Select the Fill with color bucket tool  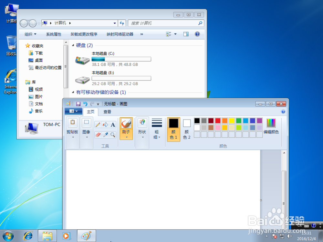[106, 124]
